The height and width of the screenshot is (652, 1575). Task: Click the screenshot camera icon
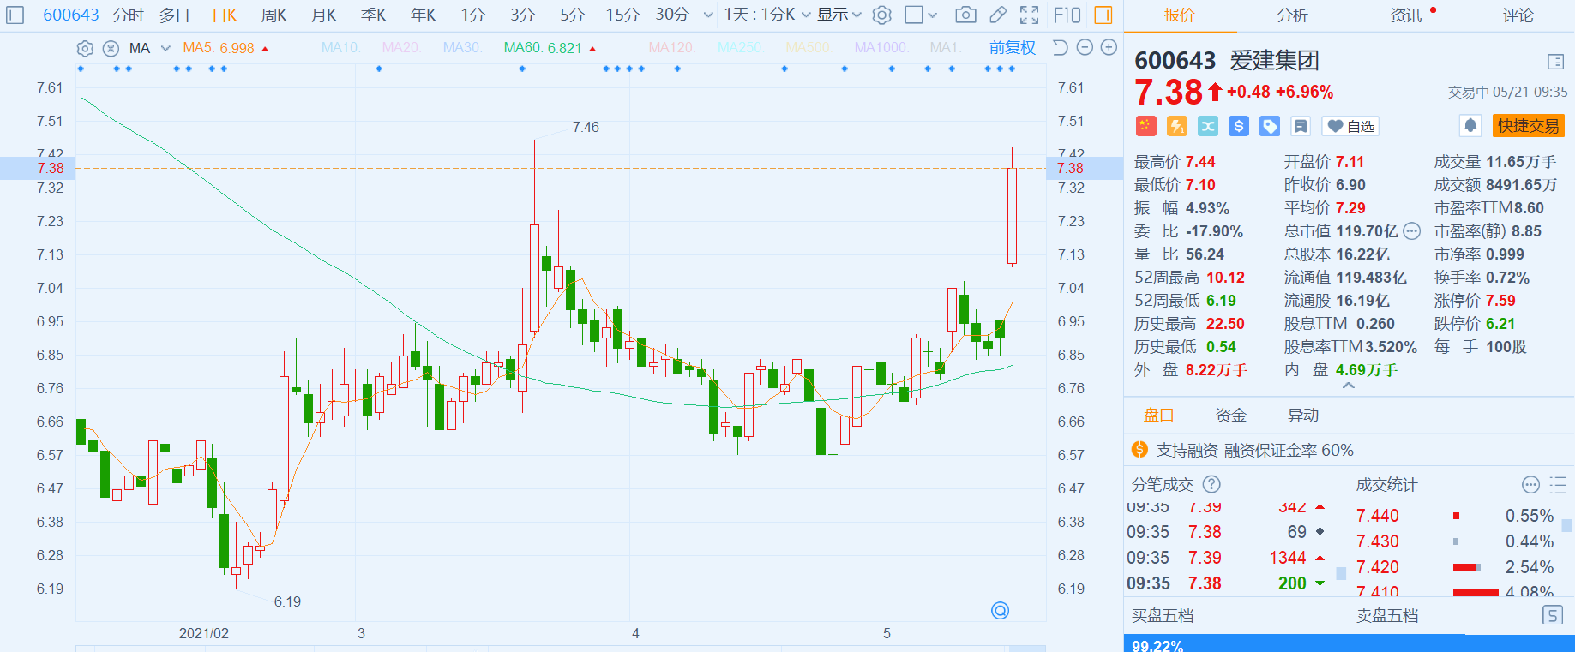965,15
